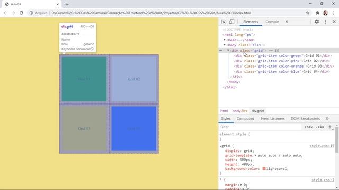Collapse the body class flex node

[225, 45]
